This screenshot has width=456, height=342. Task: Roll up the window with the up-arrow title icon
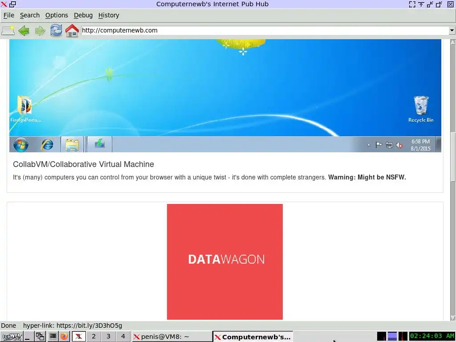421,4
